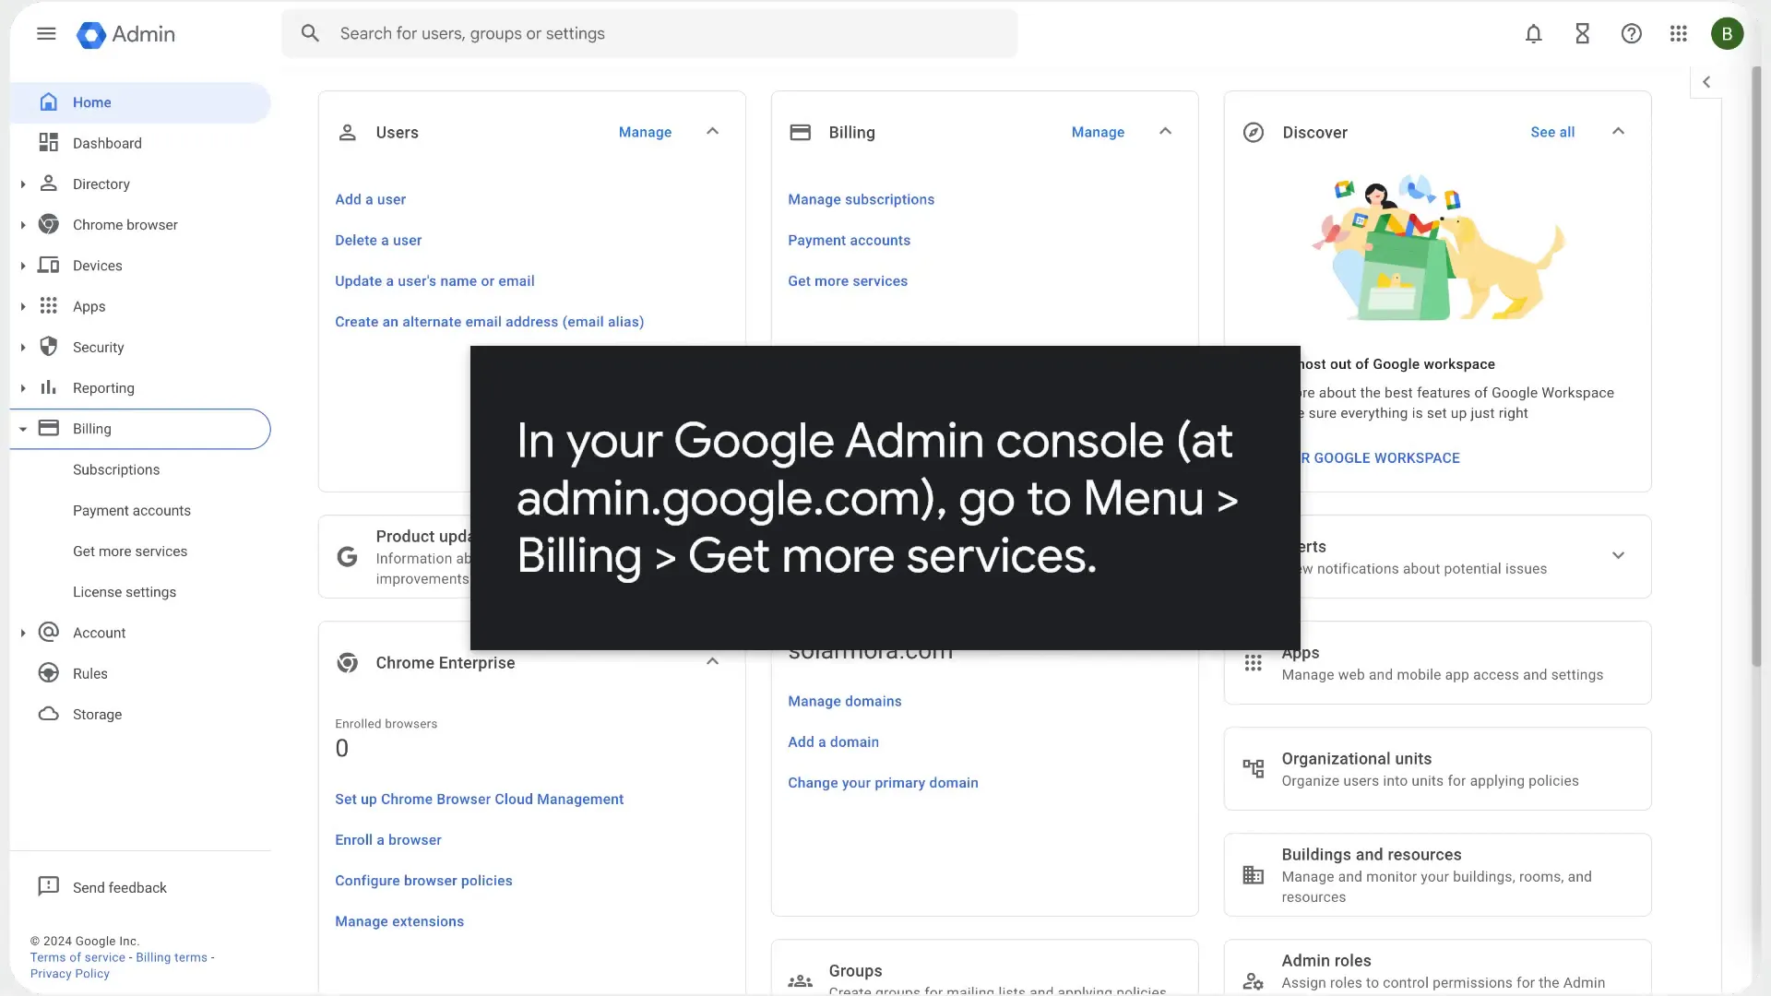Click Set up Chrome Browser Cloud Management
This screenshot has width=1771, height=996.
click(x=479, y=800)
